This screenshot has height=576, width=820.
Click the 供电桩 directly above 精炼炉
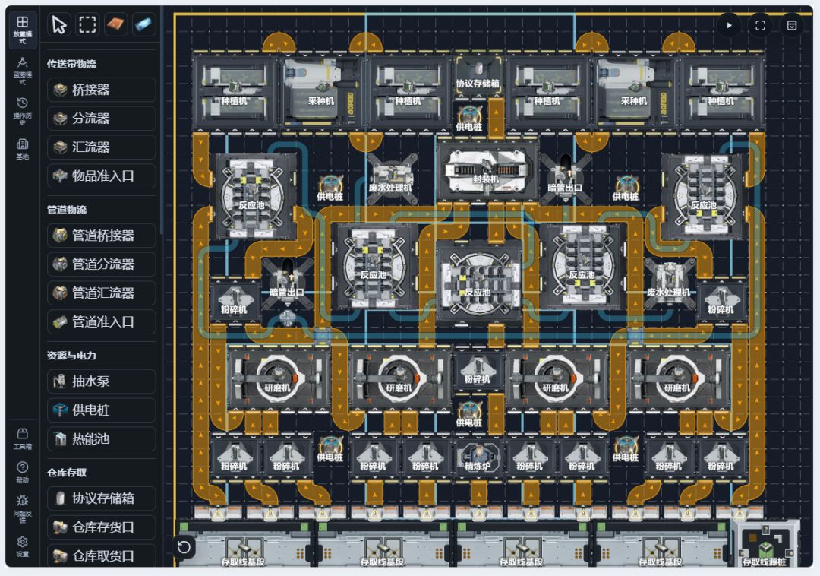coord(469,413)
